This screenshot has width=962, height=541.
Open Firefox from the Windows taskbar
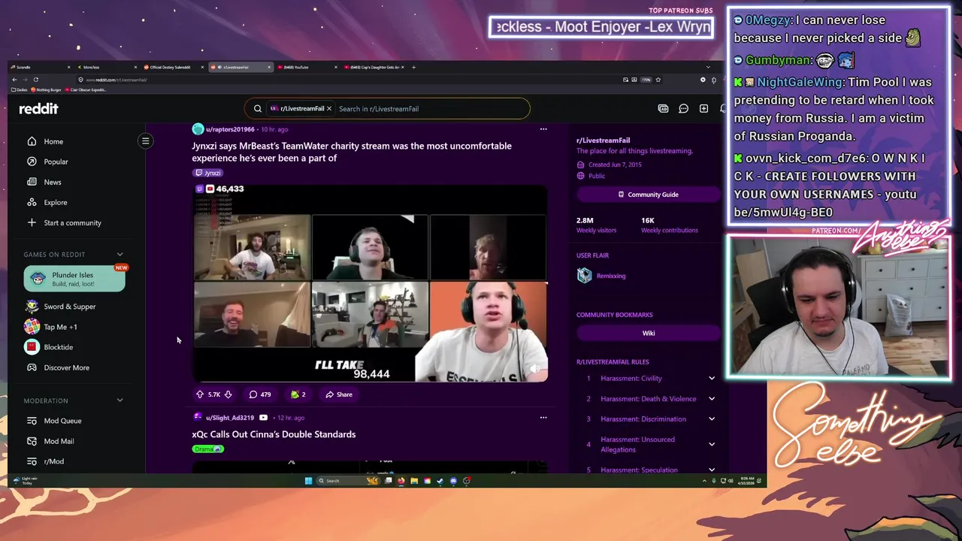[401, 481]
